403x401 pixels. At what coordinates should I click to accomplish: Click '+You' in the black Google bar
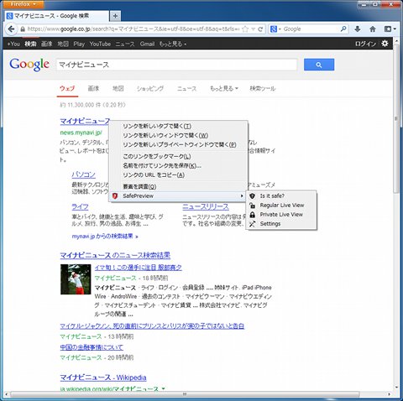(x=13, y=44)
